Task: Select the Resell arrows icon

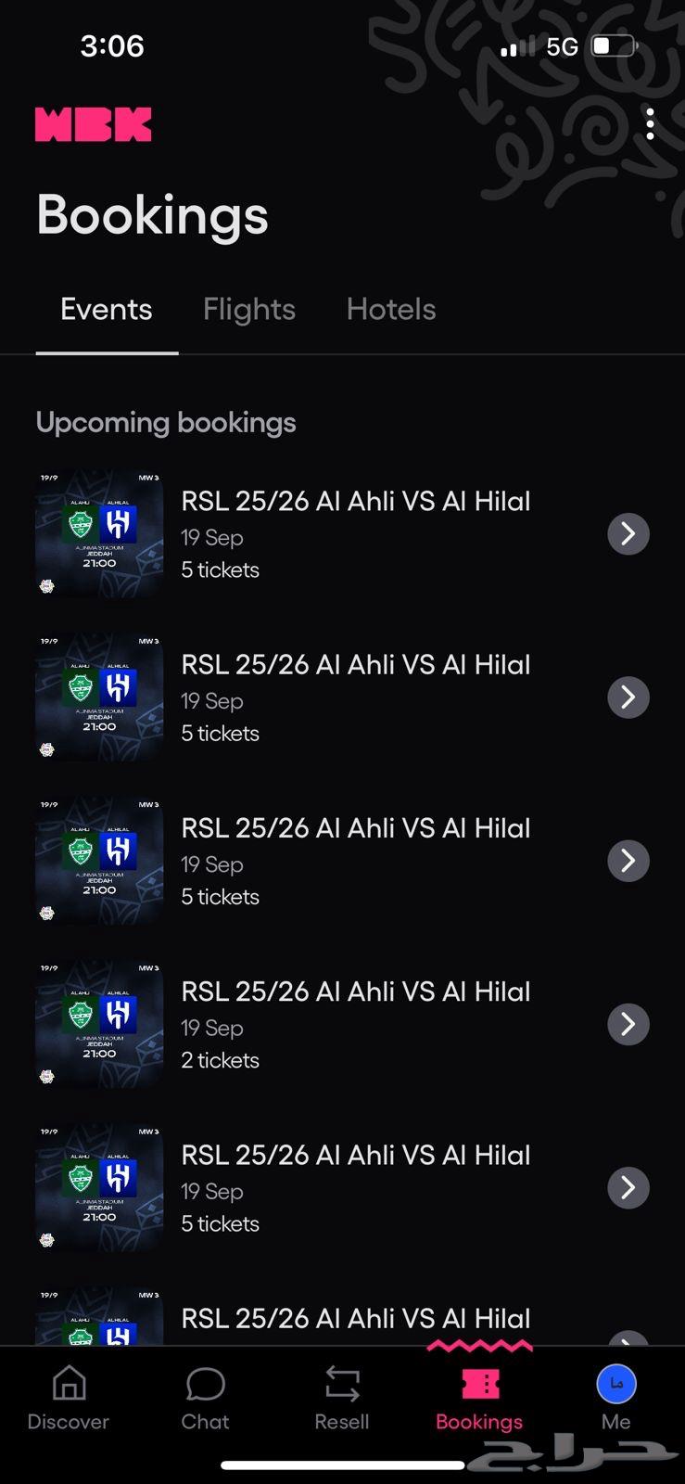Action: pyautogui.click(x=341, y=1385)
